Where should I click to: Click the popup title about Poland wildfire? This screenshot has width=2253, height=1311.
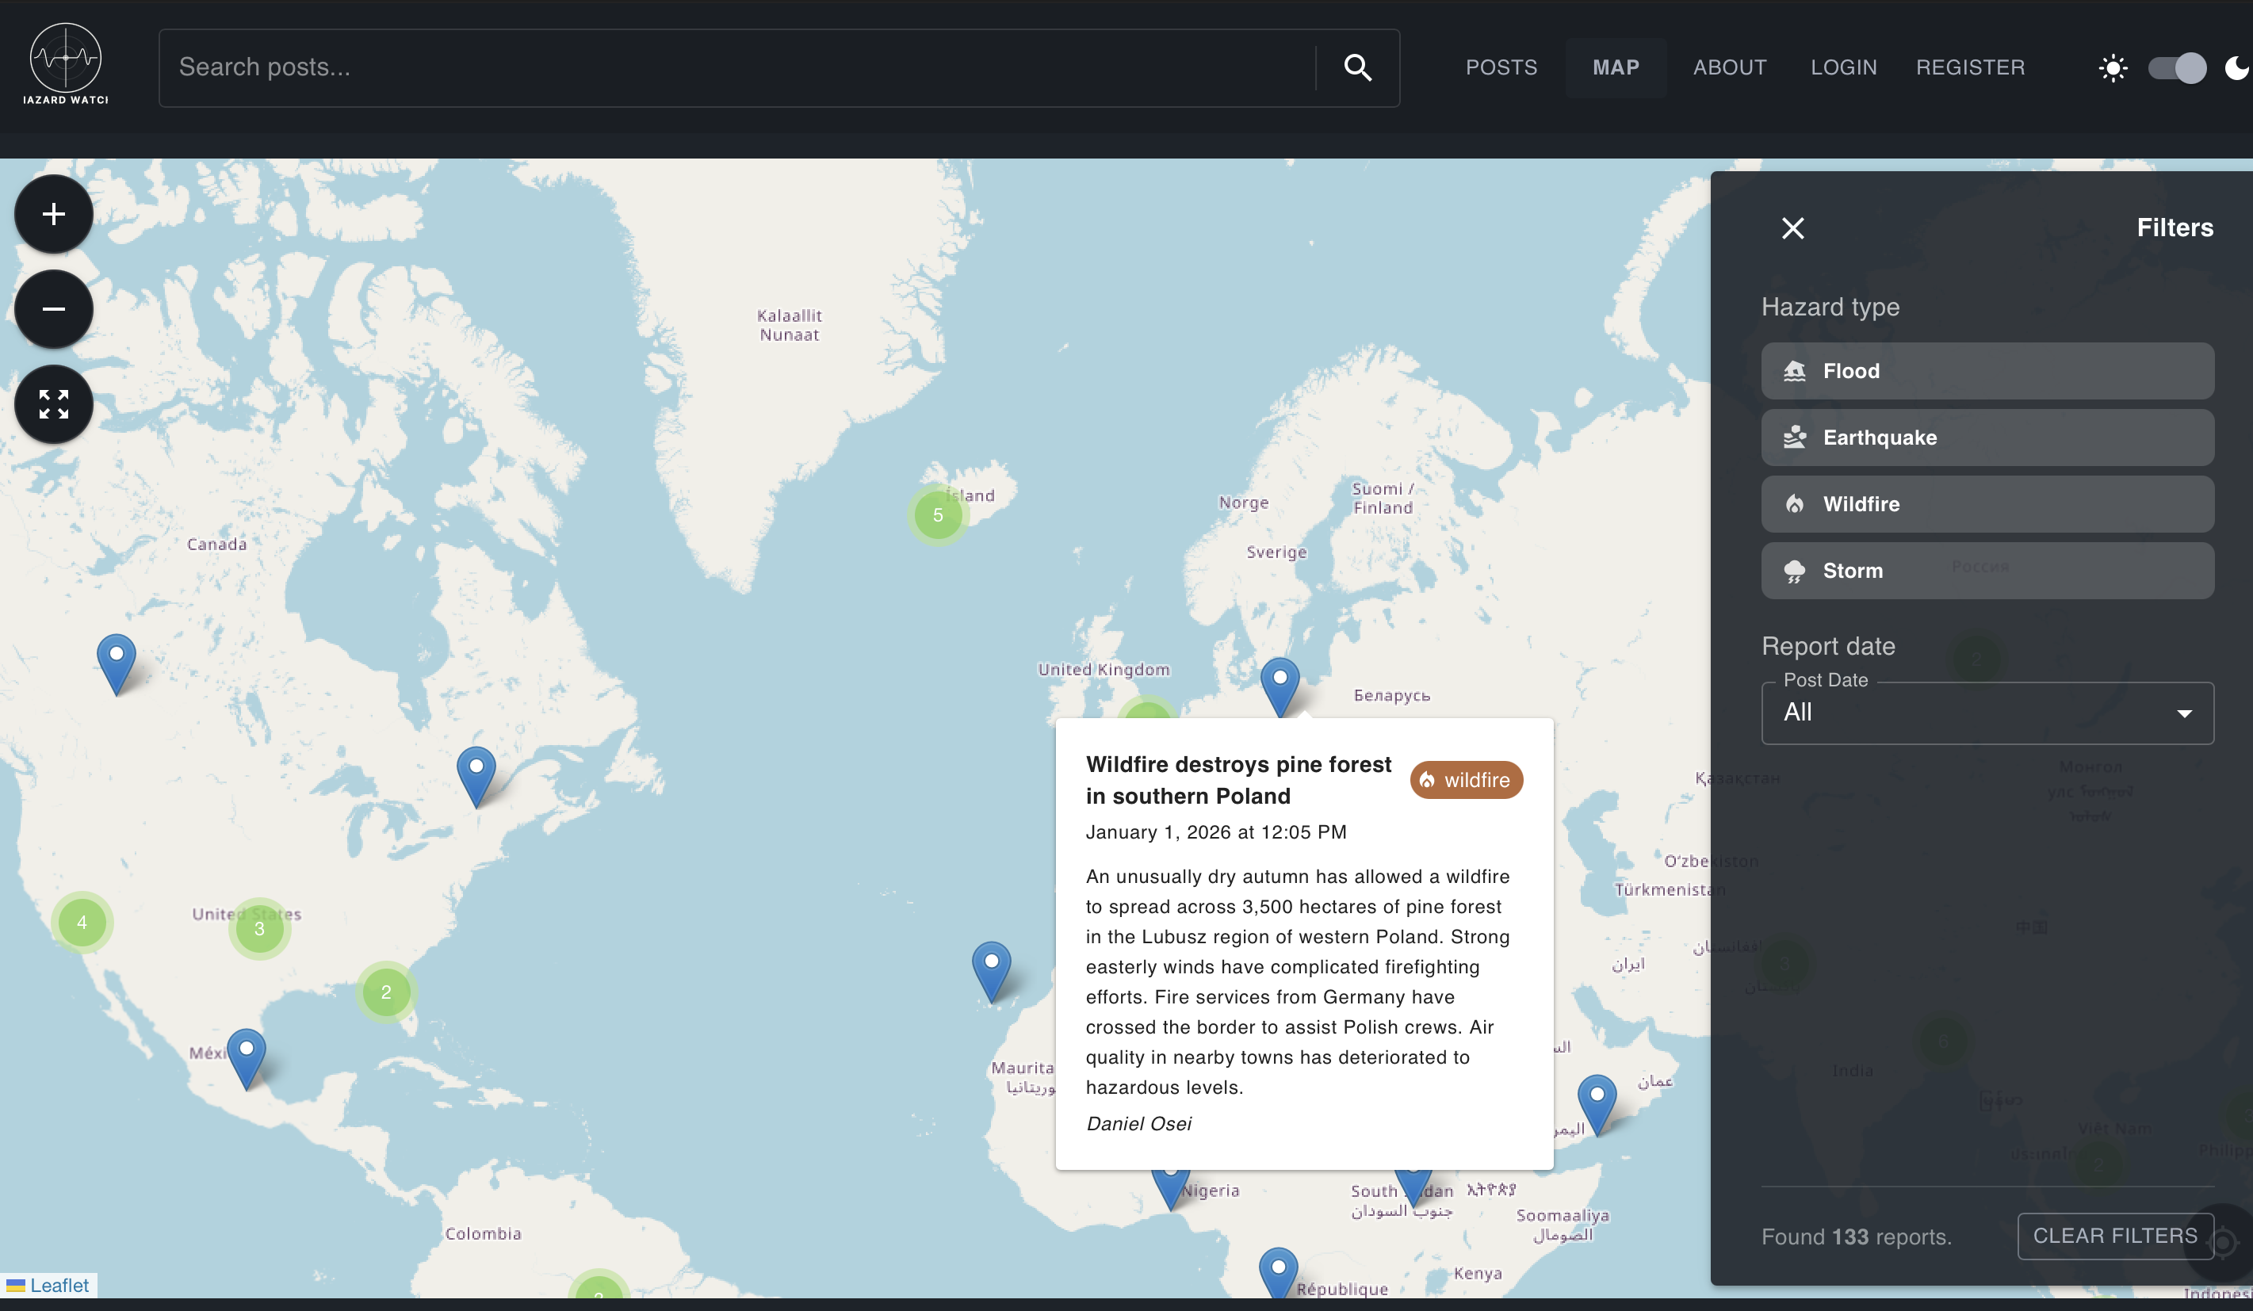tap(1238, 780)
